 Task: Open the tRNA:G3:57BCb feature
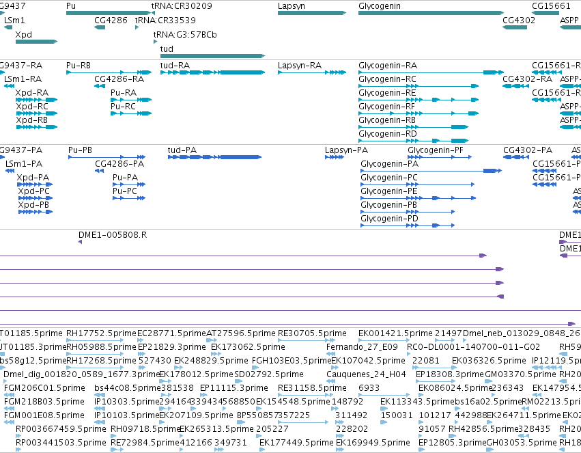[155, 42]
